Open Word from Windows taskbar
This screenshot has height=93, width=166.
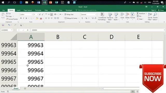[x=39, y=2]
